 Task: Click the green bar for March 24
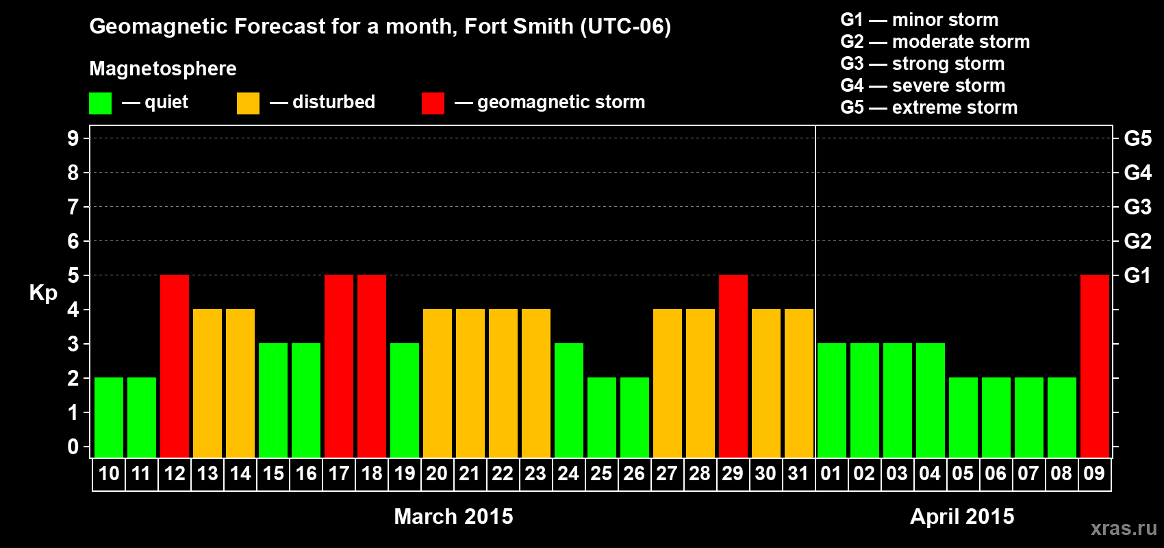pos(569,400)
